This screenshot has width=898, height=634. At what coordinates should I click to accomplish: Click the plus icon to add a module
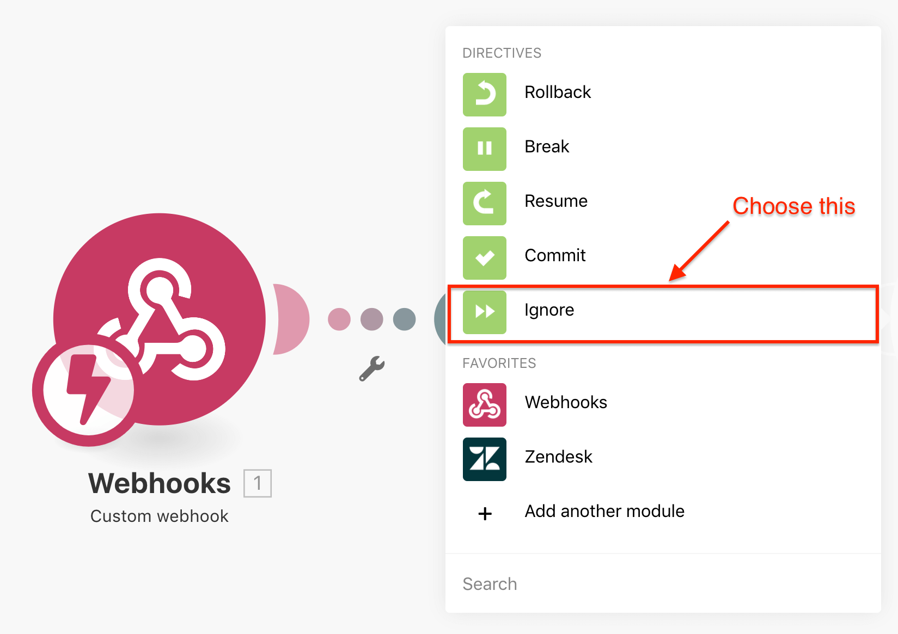pyautogui.click(x=485, y=513)
